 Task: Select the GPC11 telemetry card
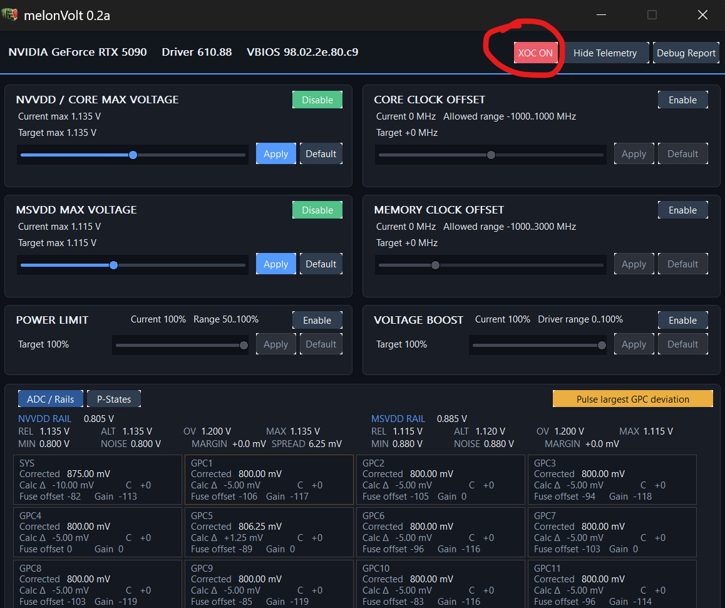(612, 584)
